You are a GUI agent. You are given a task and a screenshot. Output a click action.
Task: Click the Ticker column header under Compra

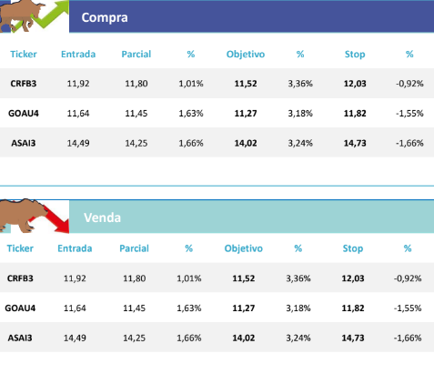coord(24,54)
